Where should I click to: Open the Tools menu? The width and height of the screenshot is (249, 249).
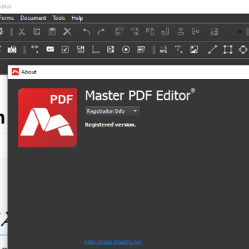(x=59, y=18)
